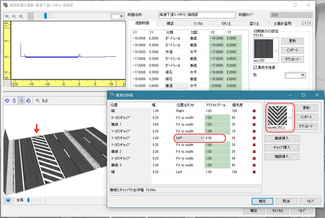Remove the 車線 3 row using red X
This screenshot has height=218, width=325.
[x=254, y=165]
